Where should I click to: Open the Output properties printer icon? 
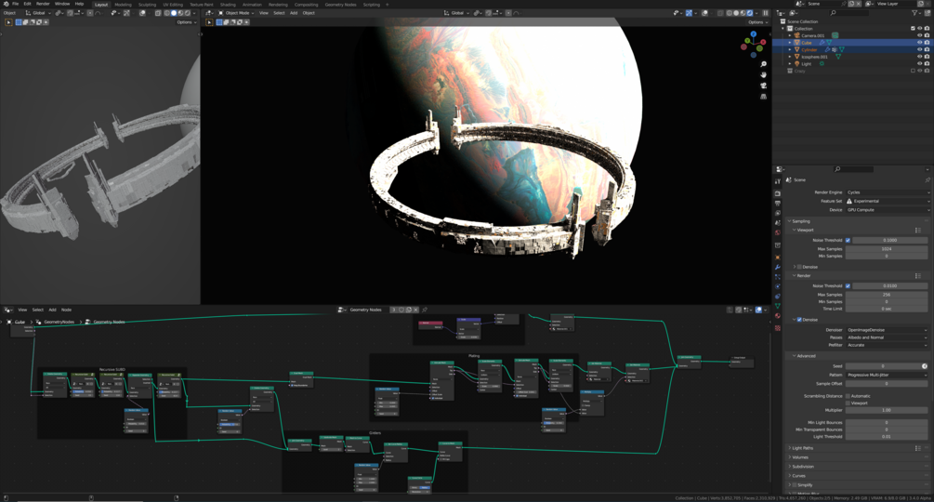click(x=777, y=204)
